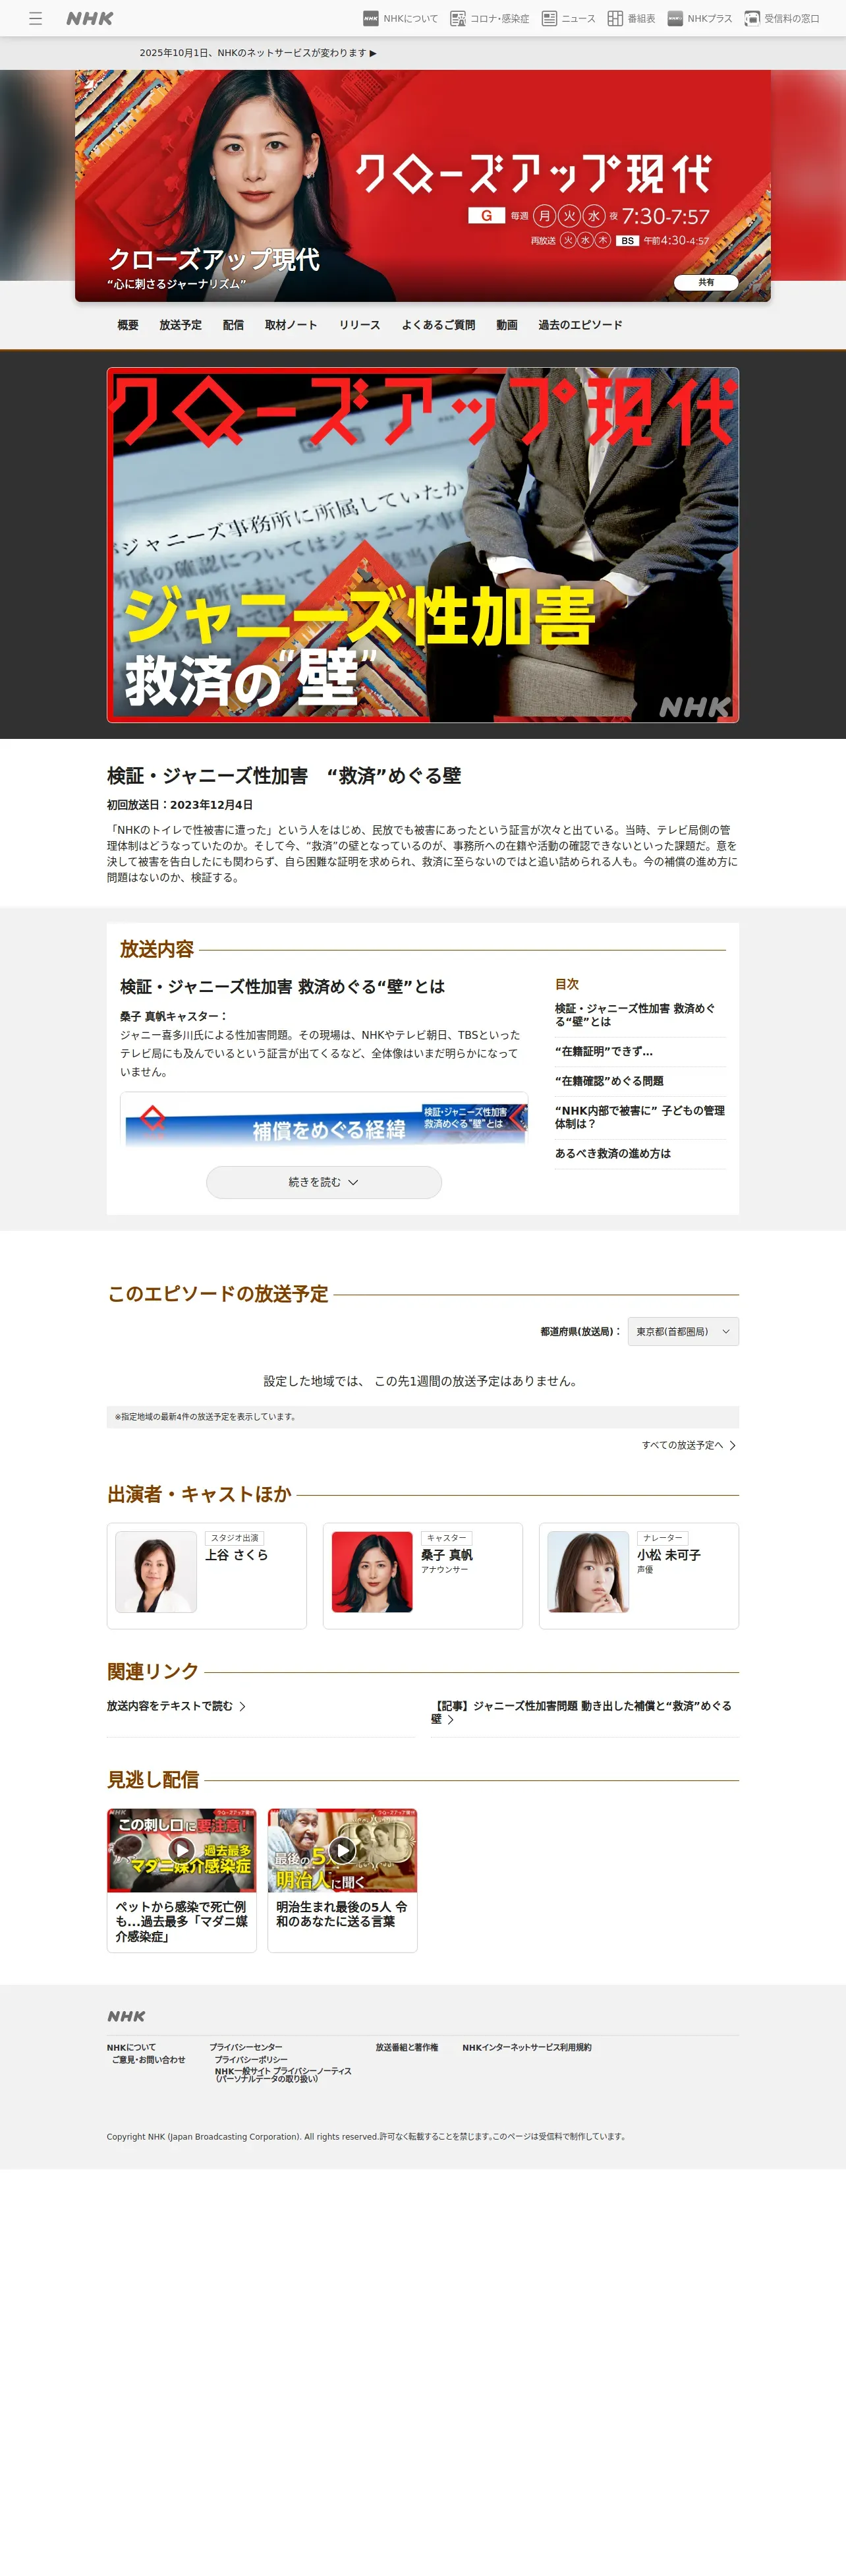This screenshot has width=846, height=2576.
Task: Click the 共有 share button
Action: (706, 282)
